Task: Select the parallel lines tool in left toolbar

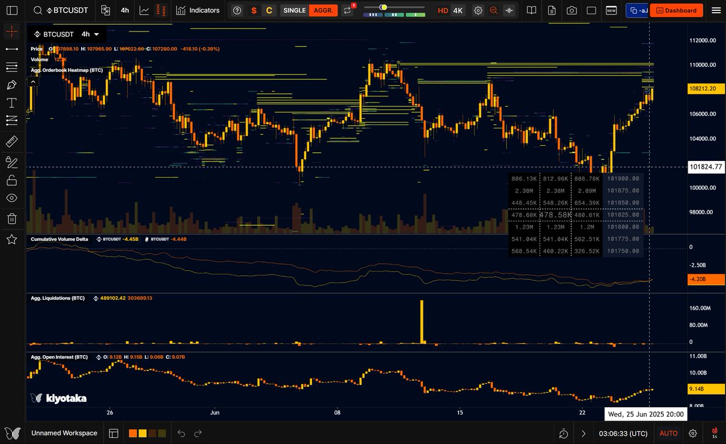Action: click(11, 67)
